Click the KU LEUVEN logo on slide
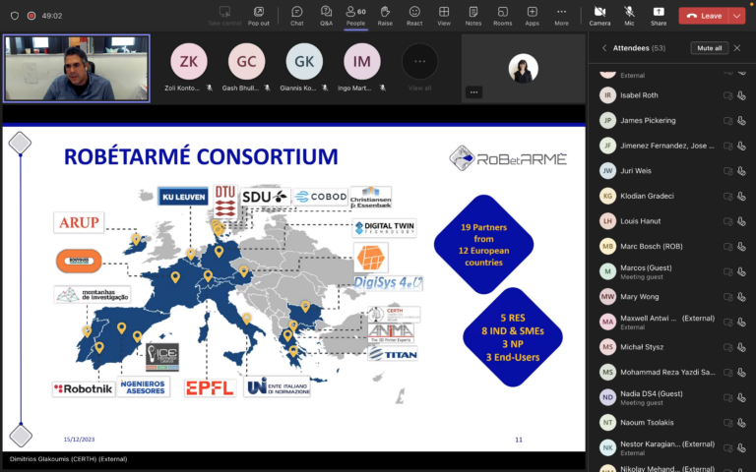The height and width of the screenshot is (472, 756). point(183,197)
